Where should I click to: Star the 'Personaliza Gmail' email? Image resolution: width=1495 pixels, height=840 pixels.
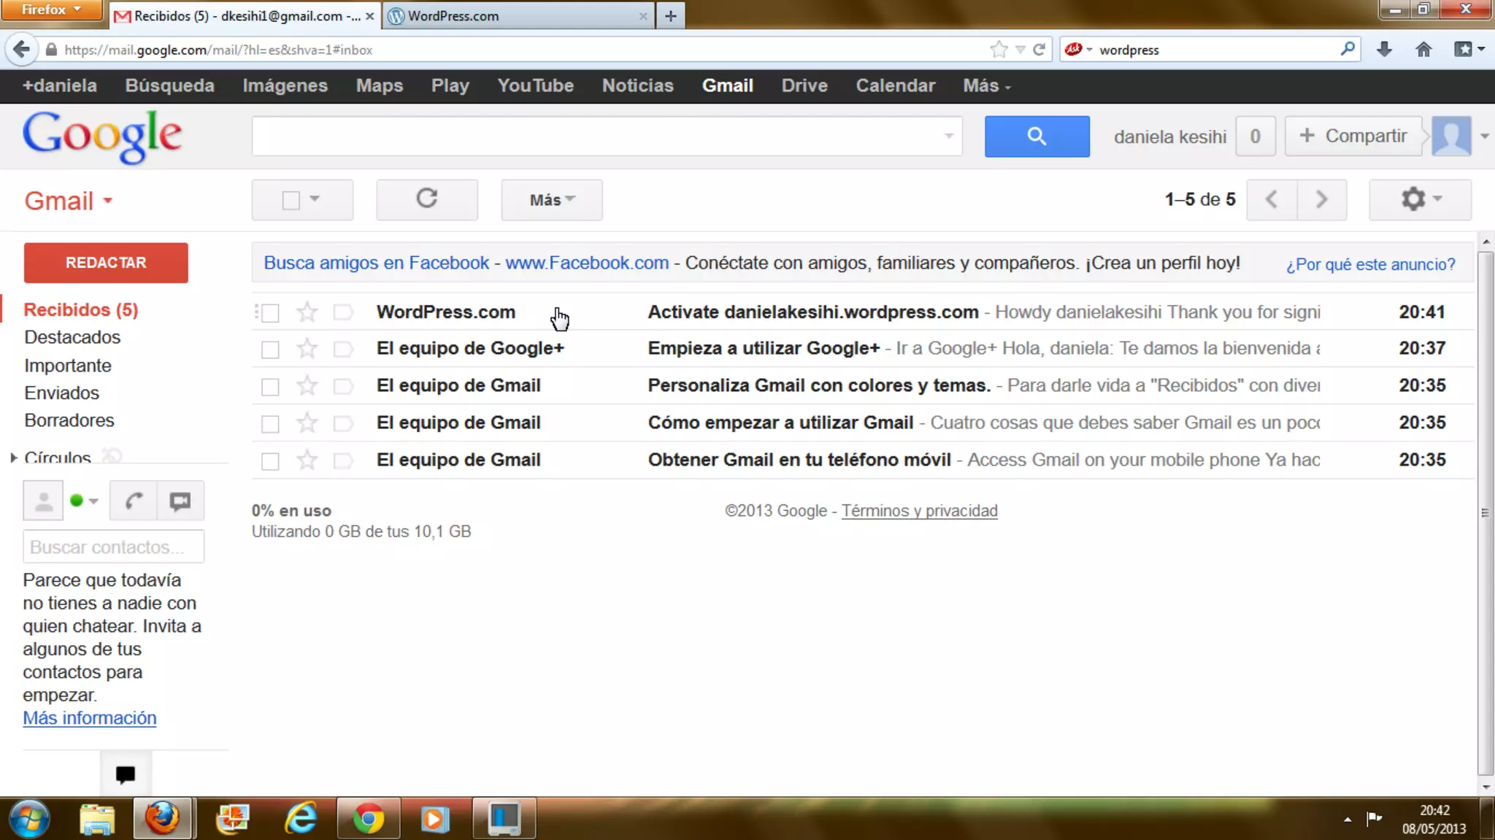pyautogui.click(x=307, y=385)
